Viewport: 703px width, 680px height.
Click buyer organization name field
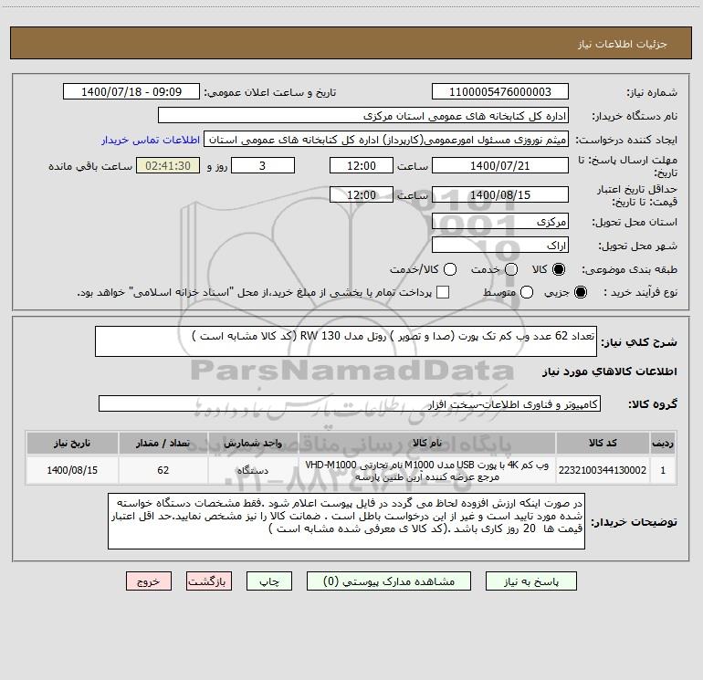(x=363, y=116)
